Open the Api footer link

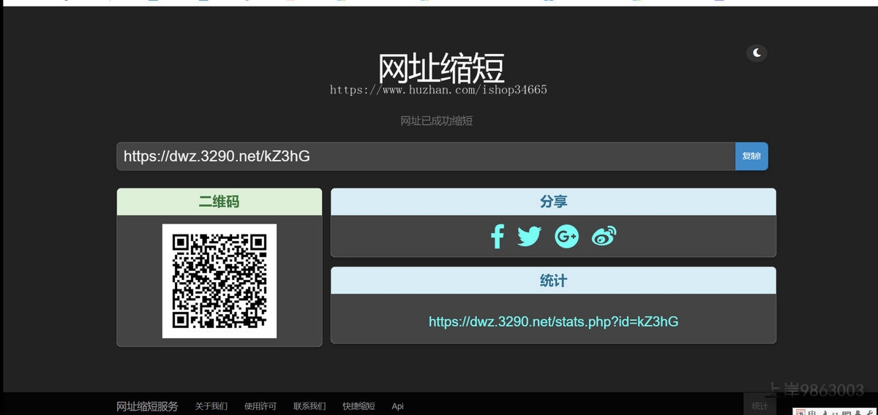397,406
